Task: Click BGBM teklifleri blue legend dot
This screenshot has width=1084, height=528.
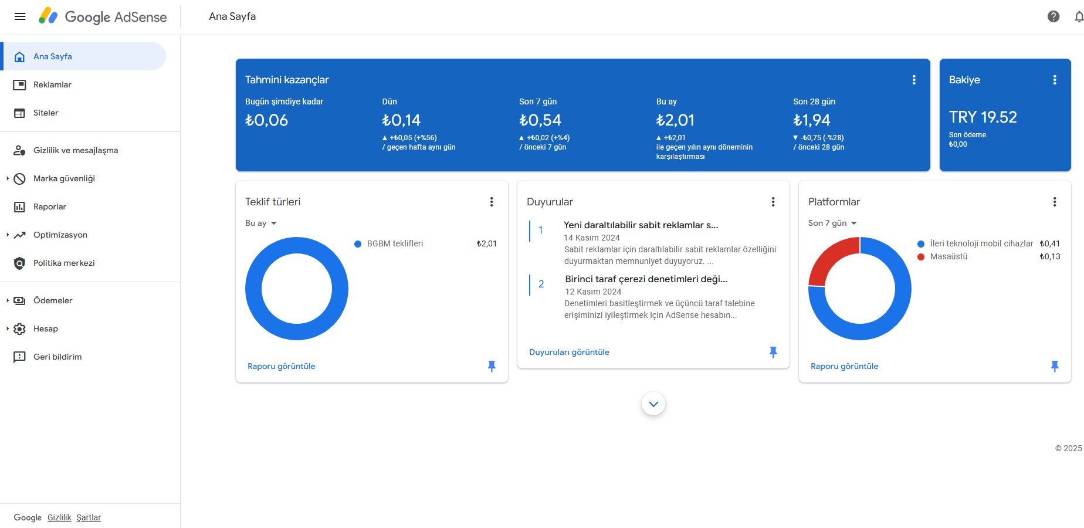Action: (x=358, y=244)
